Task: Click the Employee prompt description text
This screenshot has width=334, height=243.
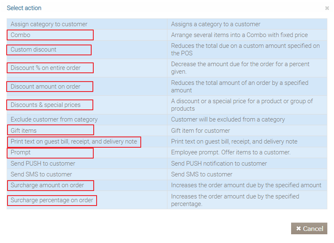Action: pyautogui.click(x=231, y=153)
